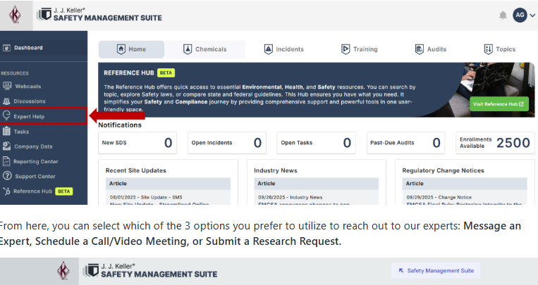Open the Enrollments Available card
This screenshot has width=538, height=285.
[495, 143]
